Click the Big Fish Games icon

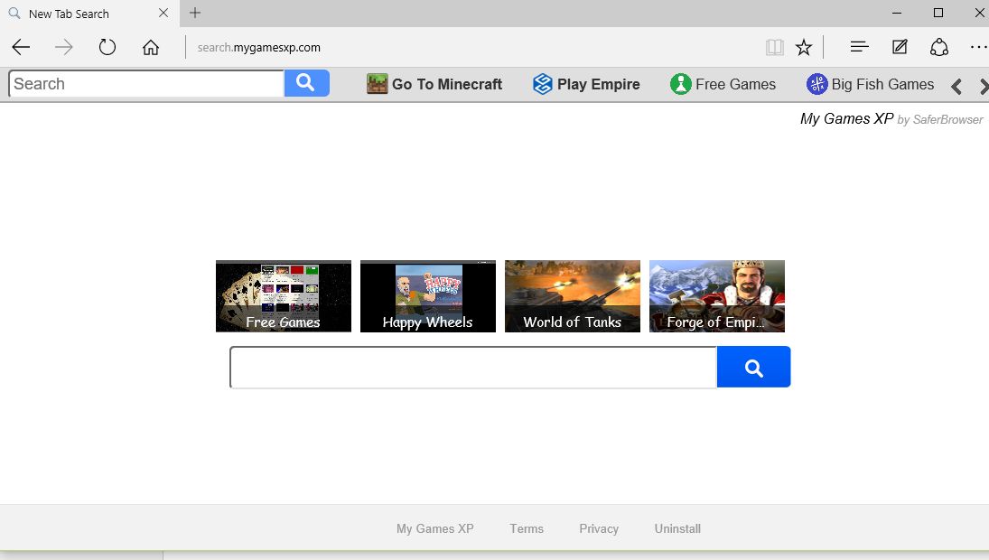coord(816,84)
